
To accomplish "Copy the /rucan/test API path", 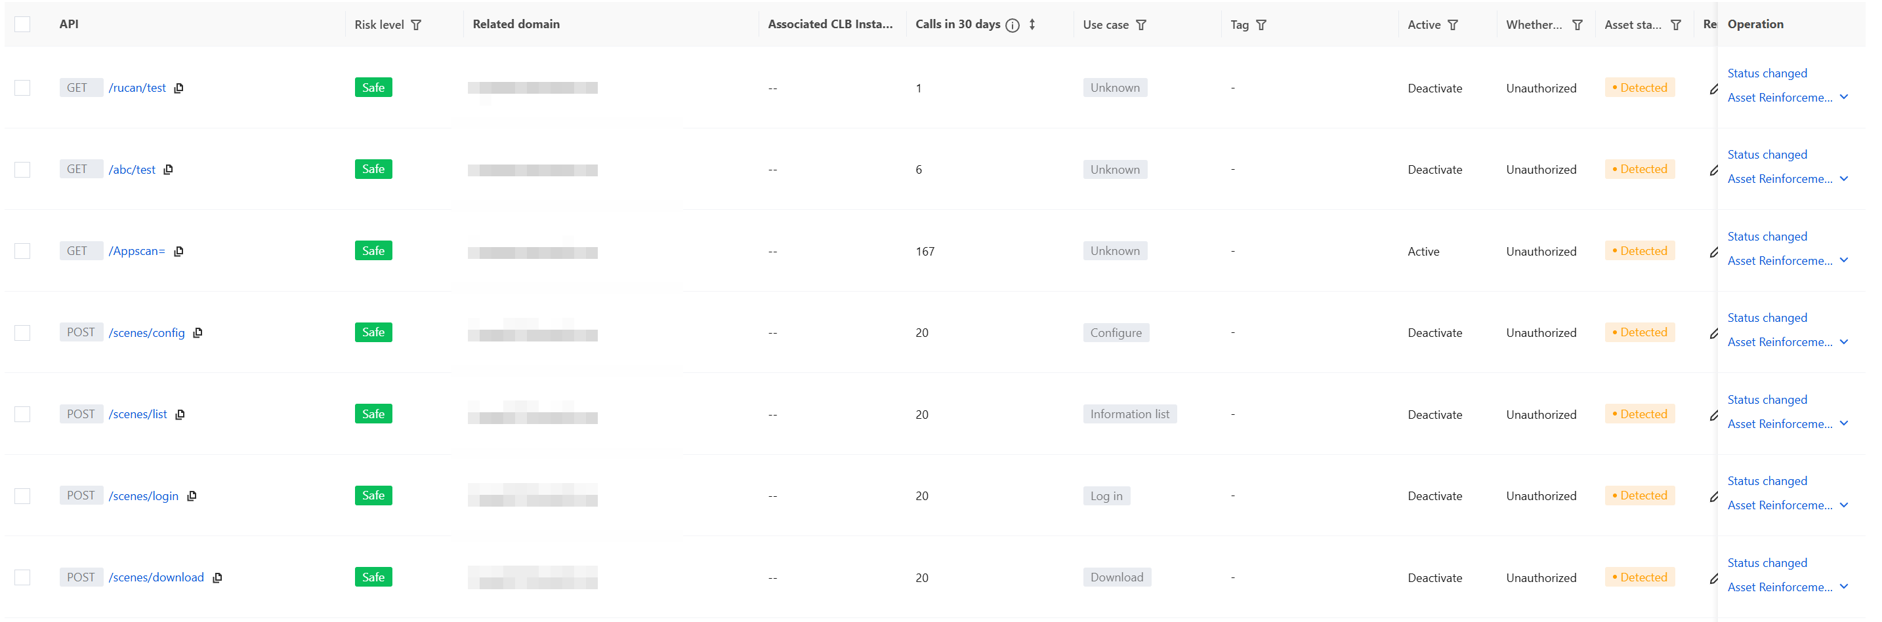I will click(x=179, y=88).
